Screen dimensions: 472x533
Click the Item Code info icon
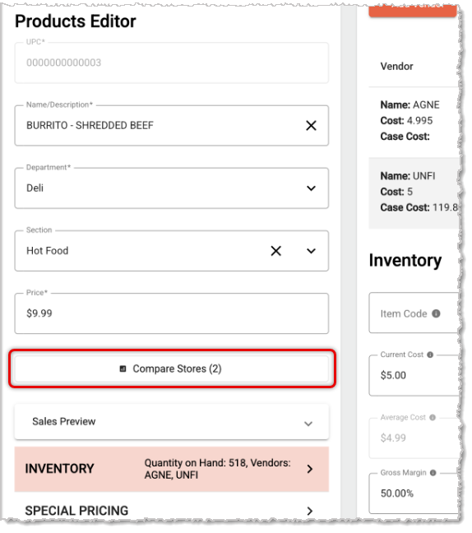tap(436, 313)
